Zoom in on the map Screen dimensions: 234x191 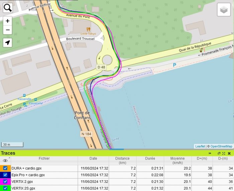[8, 21]
